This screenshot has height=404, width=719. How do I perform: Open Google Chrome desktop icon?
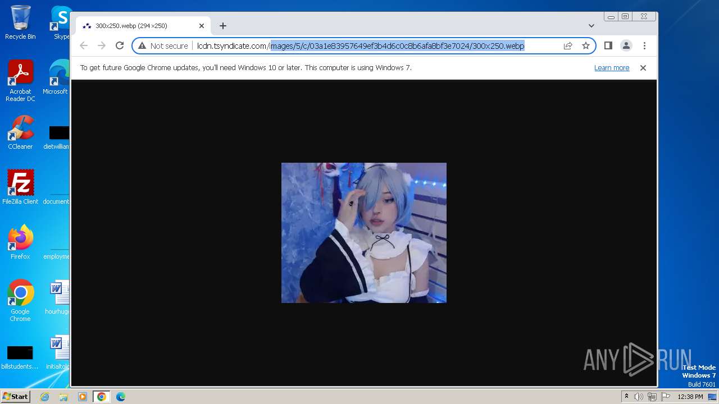(20, 301)
